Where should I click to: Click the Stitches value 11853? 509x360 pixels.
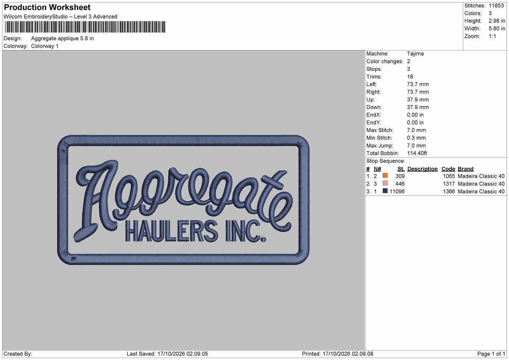tap(497, 6)
